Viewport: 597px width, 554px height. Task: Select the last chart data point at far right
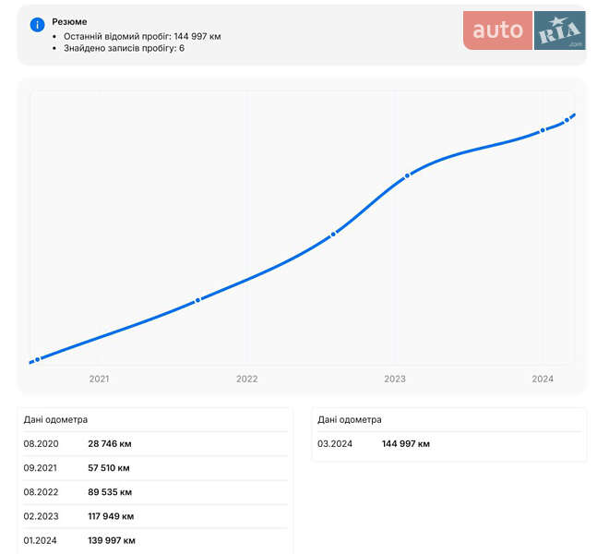pos(567,120)
